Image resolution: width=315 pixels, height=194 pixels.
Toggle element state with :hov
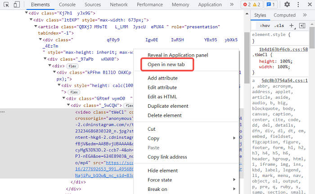pyautogui.click(x=265, y=26)
